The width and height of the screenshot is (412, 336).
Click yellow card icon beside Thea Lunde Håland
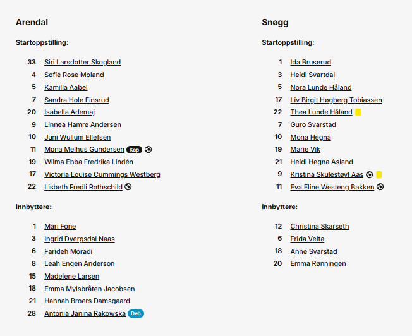point(358,112)
